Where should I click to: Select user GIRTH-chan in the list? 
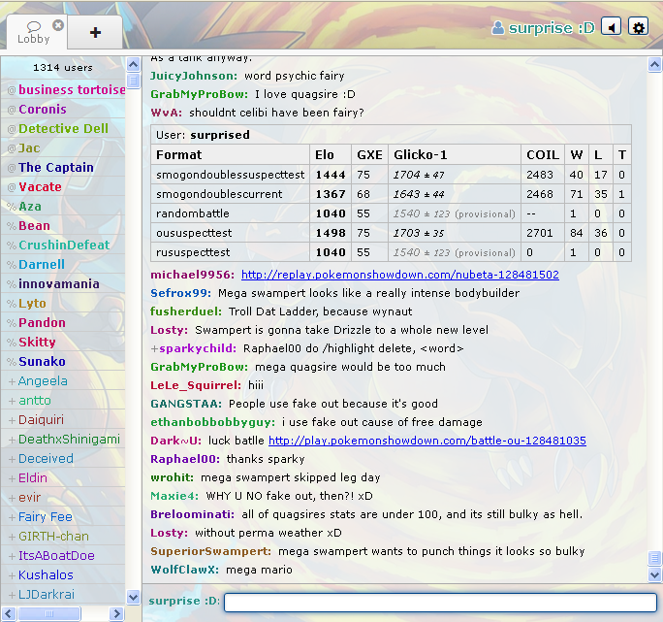tap(63, 537)
